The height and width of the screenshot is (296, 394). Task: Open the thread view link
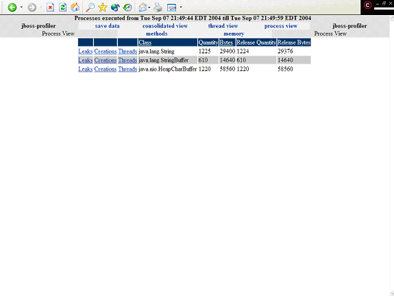tap(223, 26)
